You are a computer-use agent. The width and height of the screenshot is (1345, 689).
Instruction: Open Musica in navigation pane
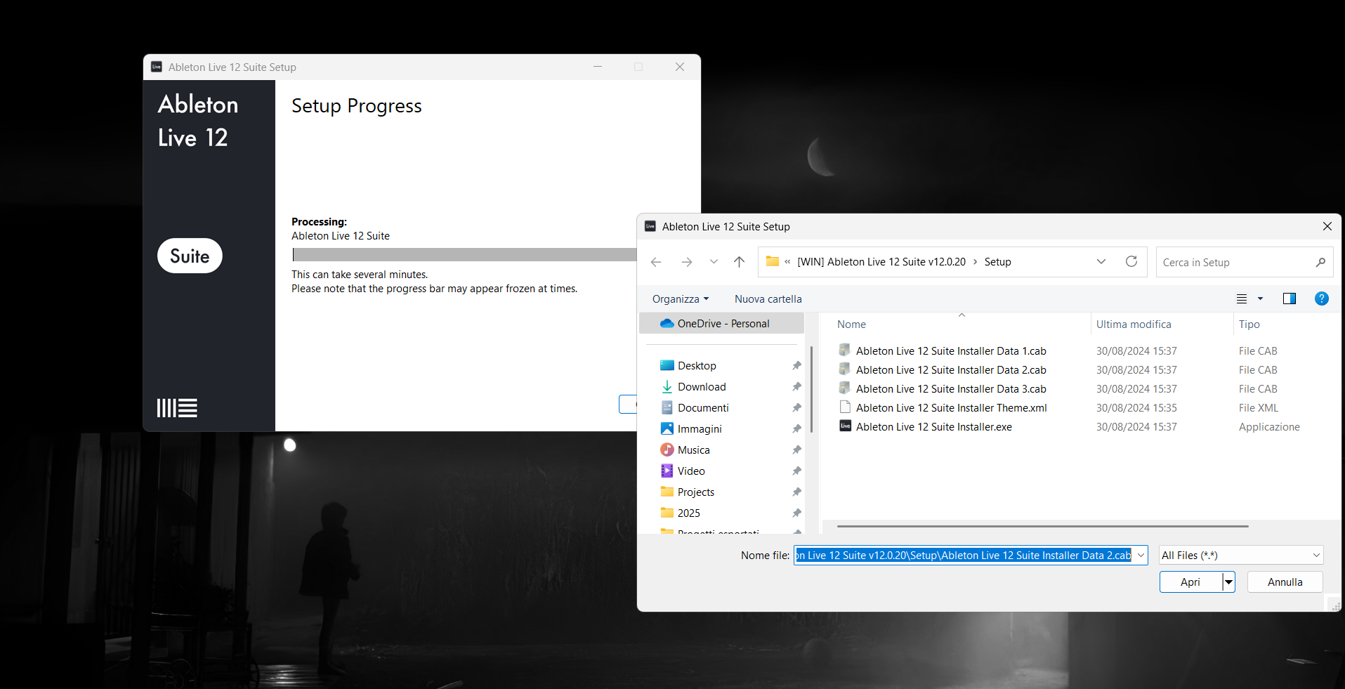point(693,450)
